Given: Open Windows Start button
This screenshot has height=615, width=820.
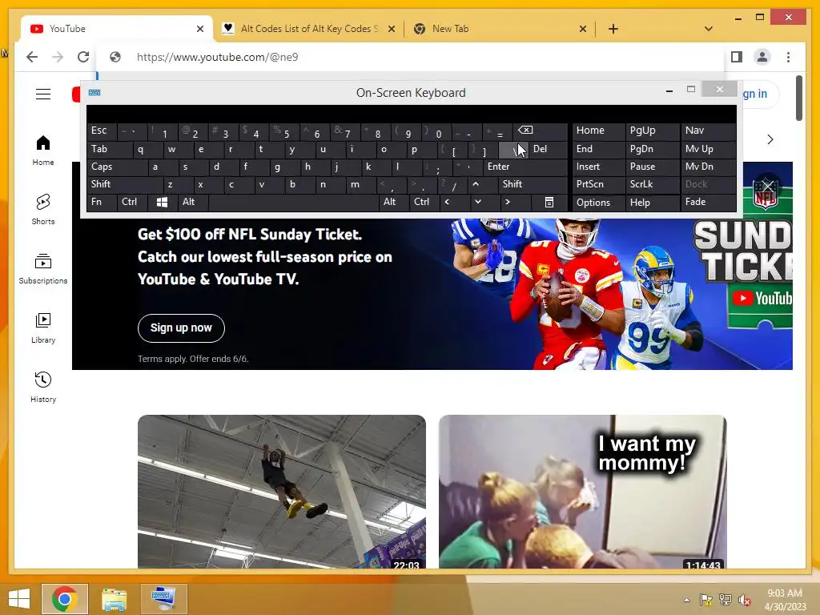Looking at the screenshot, I should [x=19, y=599].
